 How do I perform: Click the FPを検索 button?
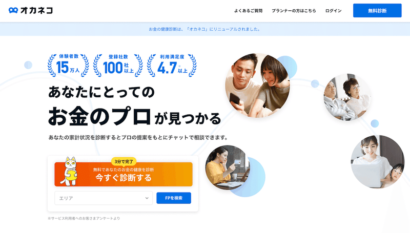pos(174,198)
